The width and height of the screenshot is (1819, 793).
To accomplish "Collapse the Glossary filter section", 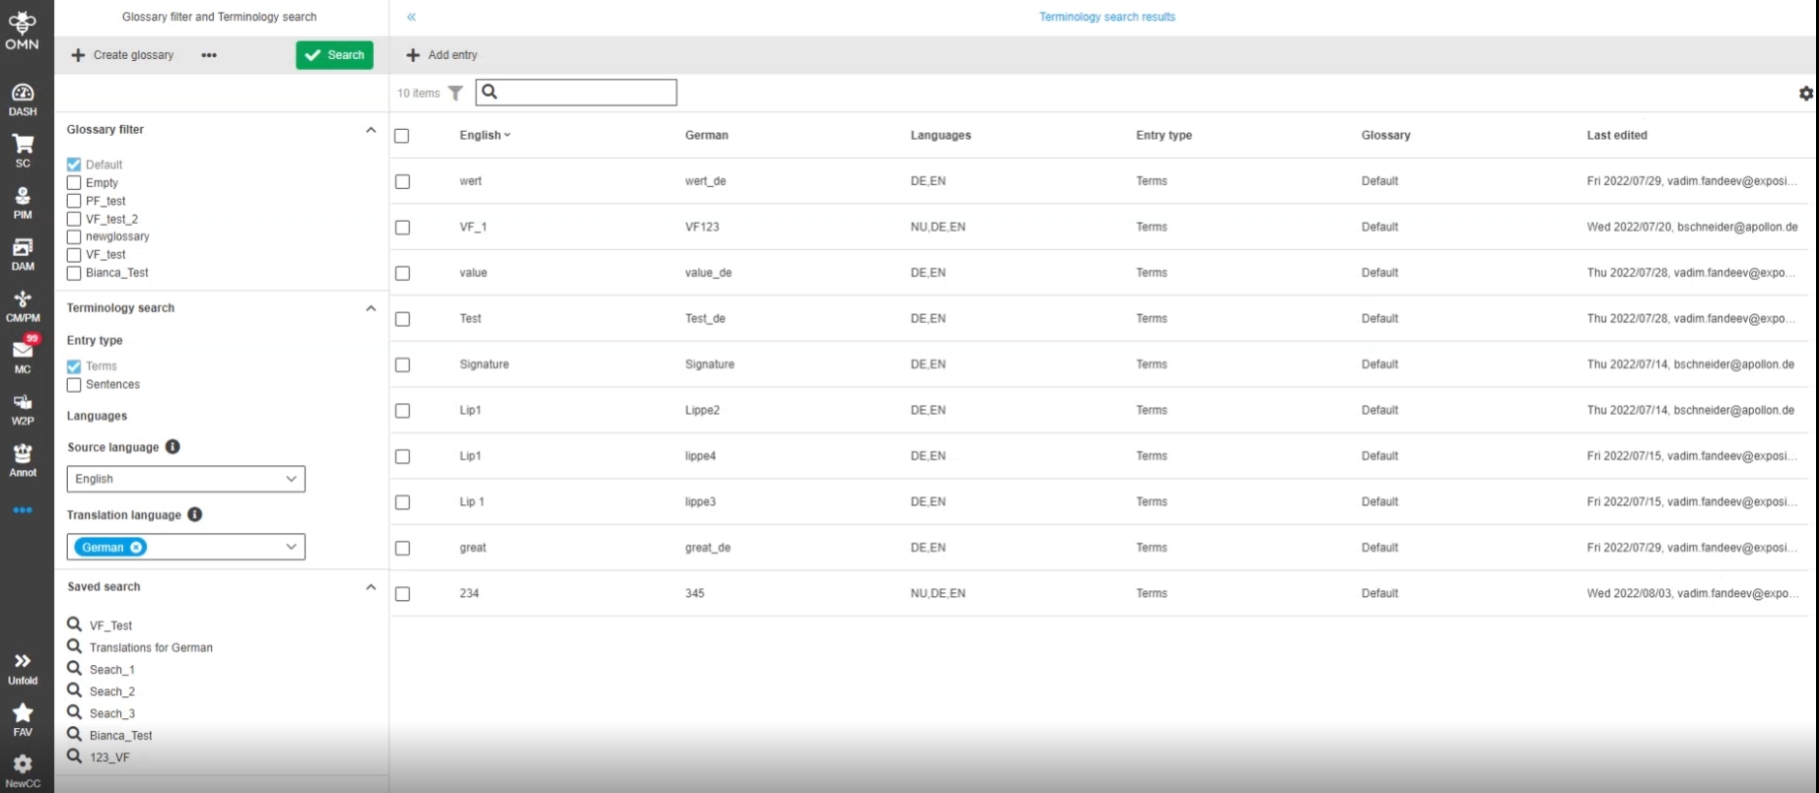I will (371, 130).
